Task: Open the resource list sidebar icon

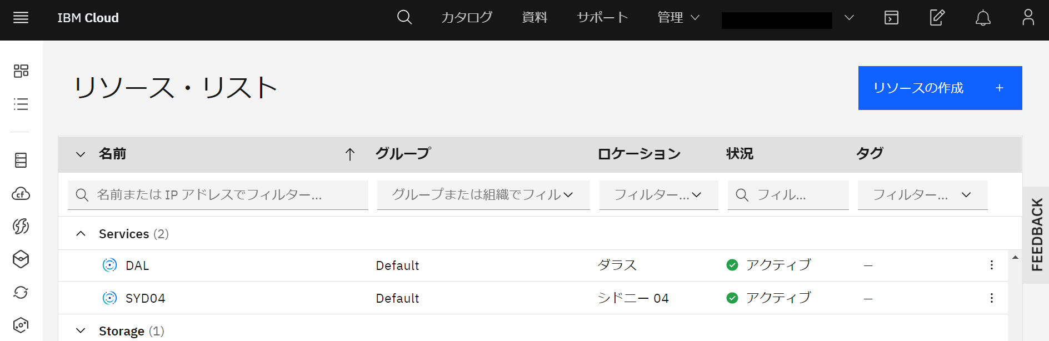Action: point(21,104)
